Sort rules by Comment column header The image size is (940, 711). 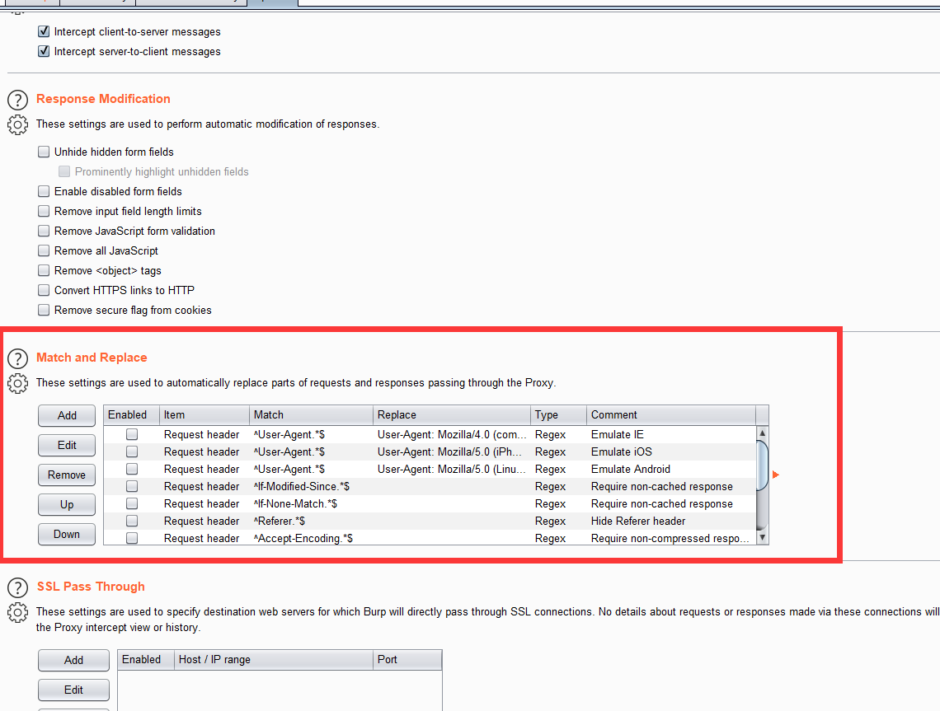(670, 415)
